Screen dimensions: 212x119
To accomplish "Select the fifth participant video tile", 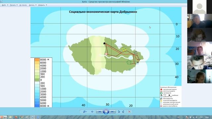I will coord(199,62).
